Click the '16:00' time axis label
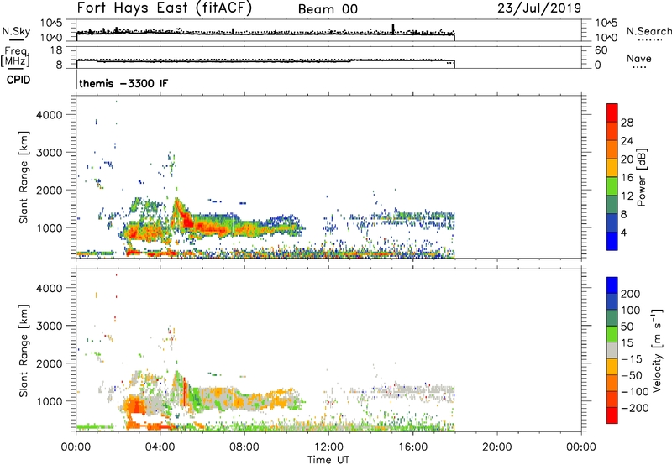The width and height of the screenshot is (672, 465). (412, 447)
